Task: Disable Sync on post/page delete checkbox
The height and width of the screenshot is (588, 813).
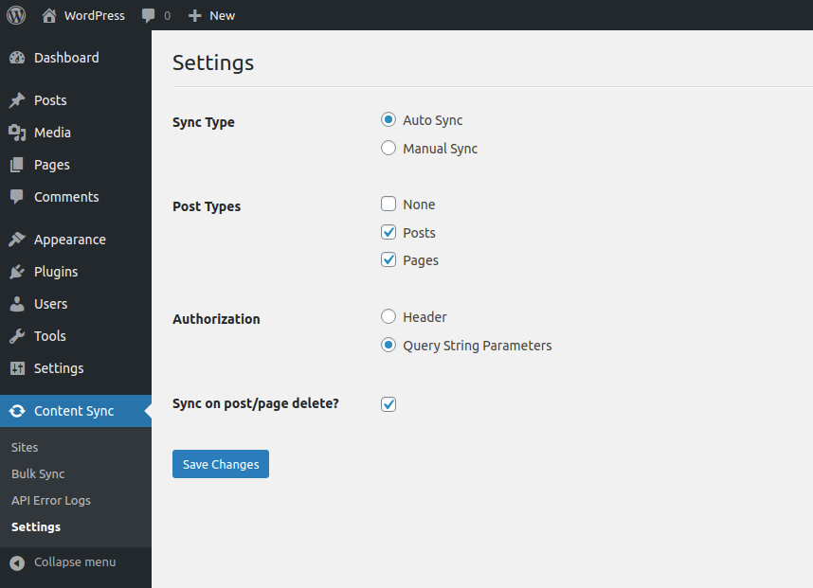Action: click(x=388, y=404)
